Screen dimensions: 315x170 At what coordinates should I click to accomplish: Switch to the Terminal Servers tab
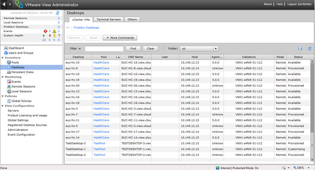(109, 19)
